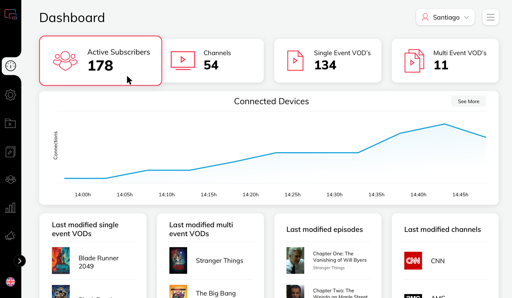
Task: Click the edit pages sidebar icon
Action: [x=10, y=152]
